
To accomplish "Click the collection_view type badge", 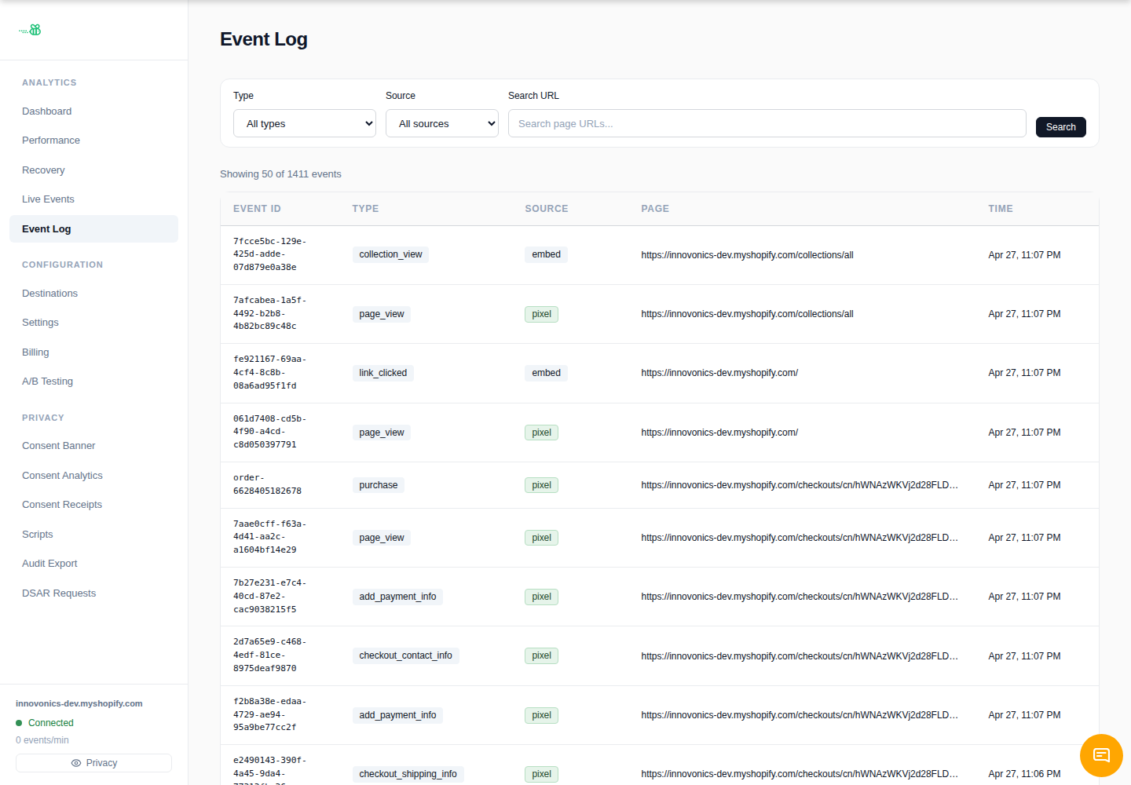I will 390,254.
